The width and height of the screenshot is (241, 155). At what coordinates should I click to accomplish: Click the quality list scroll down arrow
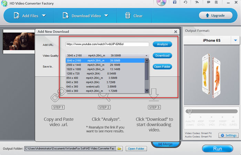[x=147, y=91]
